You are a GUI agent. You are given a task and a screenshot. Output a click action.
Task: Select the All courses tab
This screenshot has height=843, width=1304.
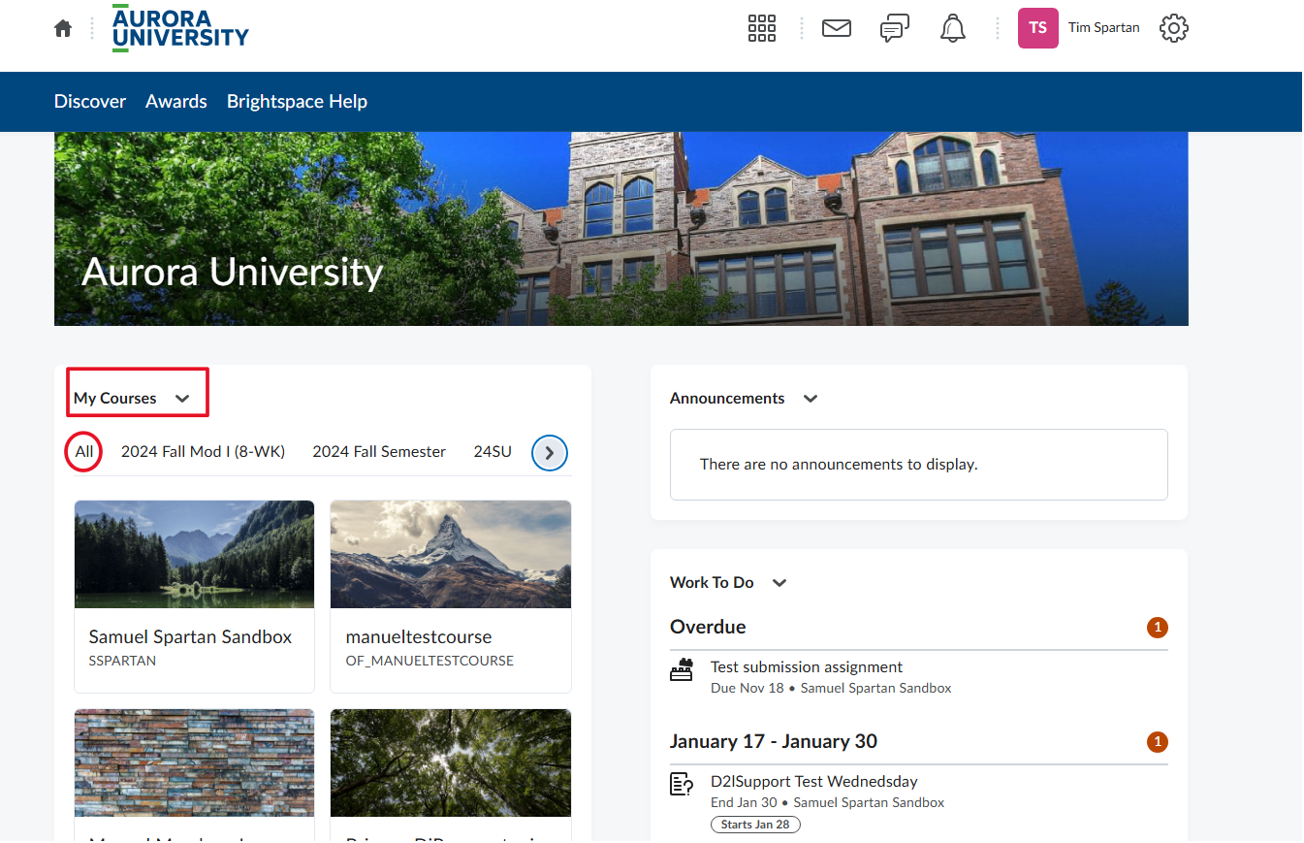(x=84, y=452)
